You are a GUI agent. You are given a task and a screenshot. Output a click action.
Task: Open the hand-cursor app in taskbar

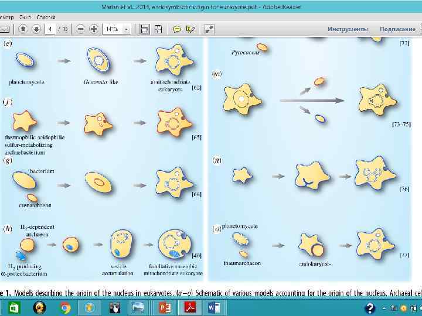click(x=115, y=308)
